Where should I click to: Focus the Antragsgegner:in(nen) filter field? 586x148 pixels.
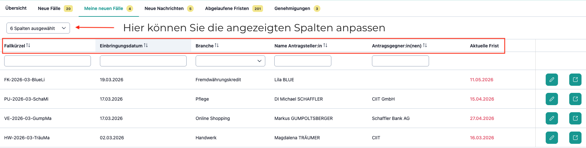400,61
